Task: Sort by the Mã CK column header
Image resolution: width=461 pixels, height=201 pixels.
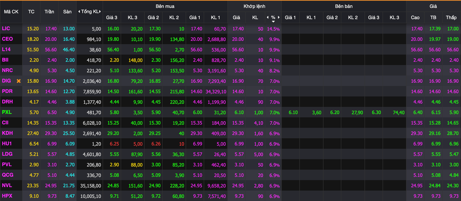Action: tap(11, 12)
